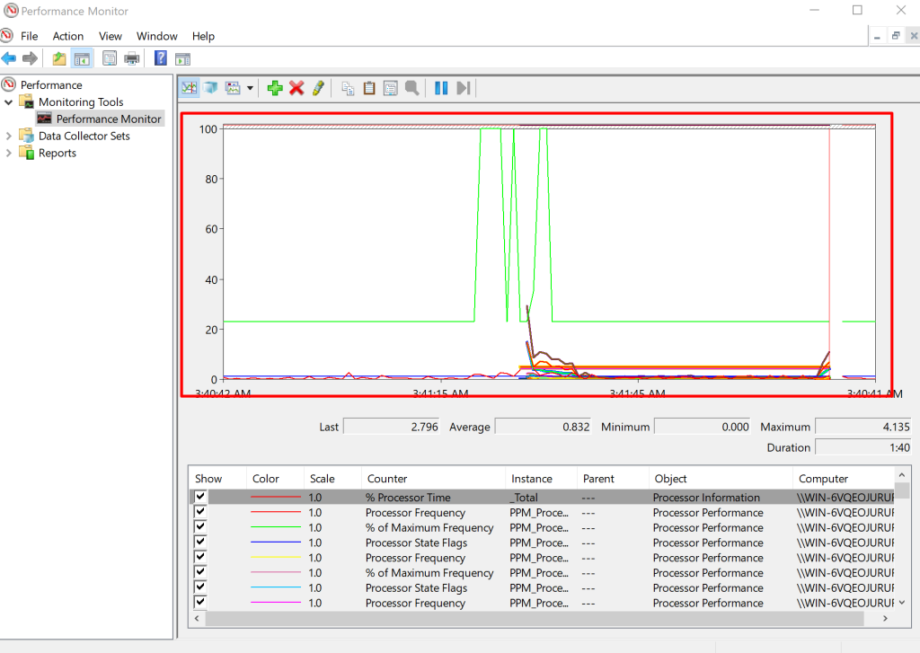Click the Performance root node icon
Viewport: 920px width, 653px height.
9,84
